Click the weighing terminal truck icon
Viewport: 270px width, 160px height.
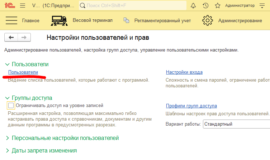[x=60, y=20]
